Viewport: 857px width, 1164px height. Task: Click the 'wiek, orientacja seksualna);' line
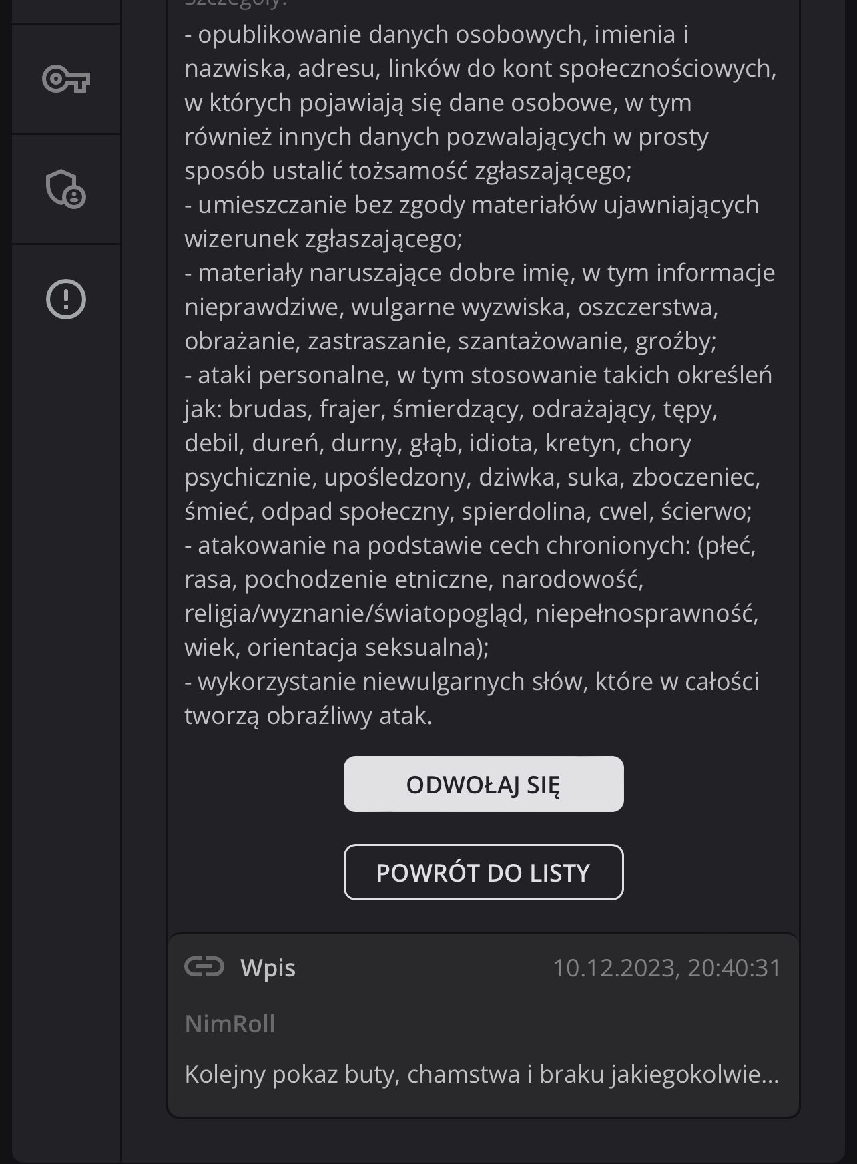(x=336, y=648)
